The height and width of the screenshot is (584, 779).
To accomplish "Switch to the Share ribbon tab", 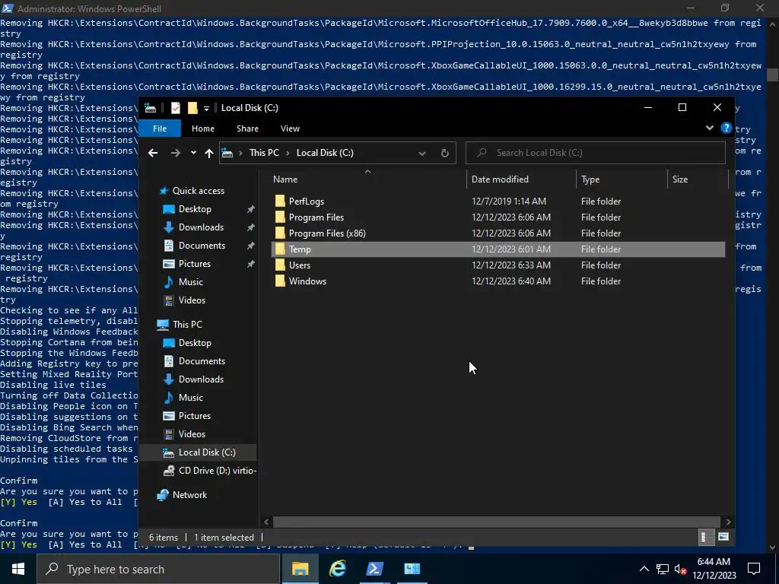I will click(x=247, y=129).
